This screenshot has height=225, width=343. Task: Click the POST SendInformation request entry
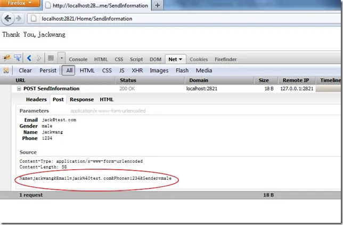52,89
